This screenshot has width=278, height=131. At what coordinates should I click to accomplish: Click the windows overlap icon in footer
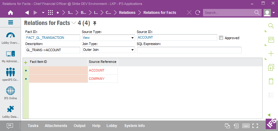(227, 126)
